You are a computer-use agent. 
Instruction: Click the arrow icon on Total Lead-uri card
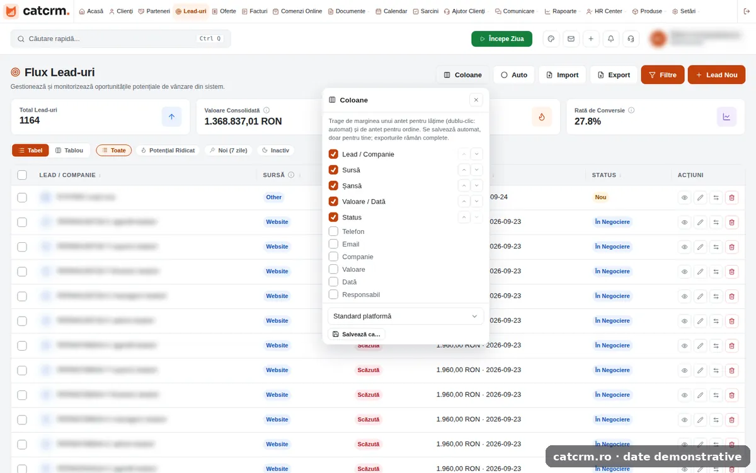[x=171, y=117]
